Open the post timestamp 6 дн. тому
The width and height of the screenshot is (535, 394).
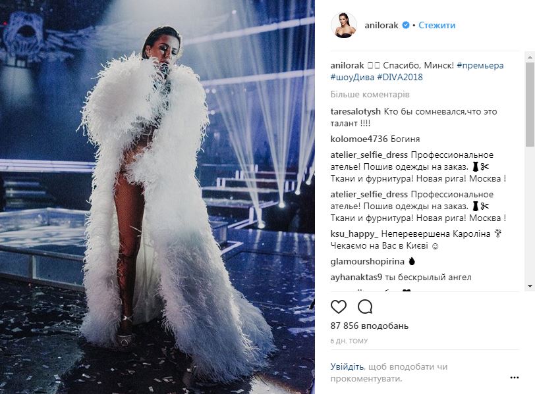pyautogui.click(x=349, y=341)
